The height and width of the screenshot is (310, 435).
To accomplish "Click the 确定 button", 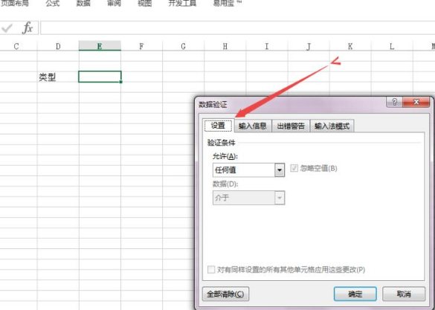I will pyautogui.click(x=355, y=294).
